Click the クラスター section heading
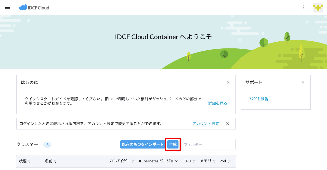This screenshot has width=327, height=170. [x=27, y=144]
